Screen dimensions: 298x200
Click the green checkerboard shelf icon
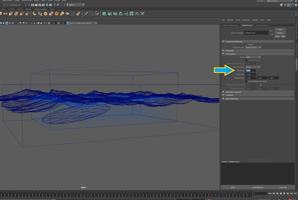(x=132, y=14)
